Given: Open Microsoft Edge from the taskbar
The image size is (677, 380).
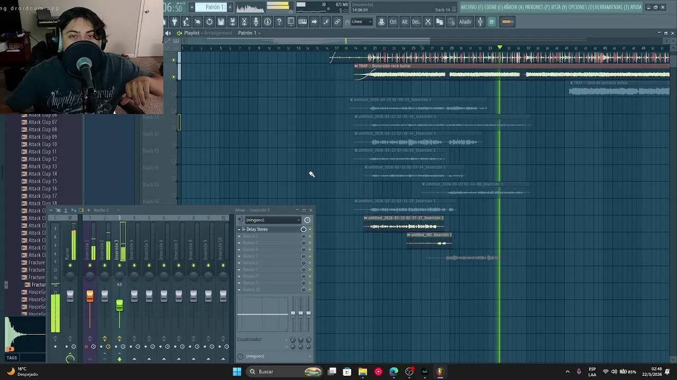Looking at the screenshot, I should point(394,372).
